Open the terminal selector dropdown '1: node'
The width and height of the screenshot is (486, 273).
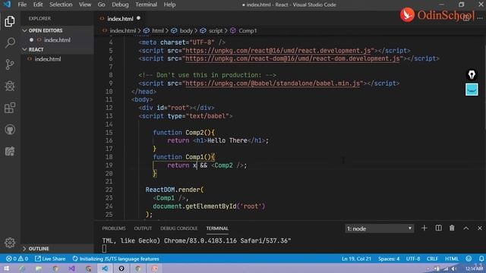click(380, 228)
